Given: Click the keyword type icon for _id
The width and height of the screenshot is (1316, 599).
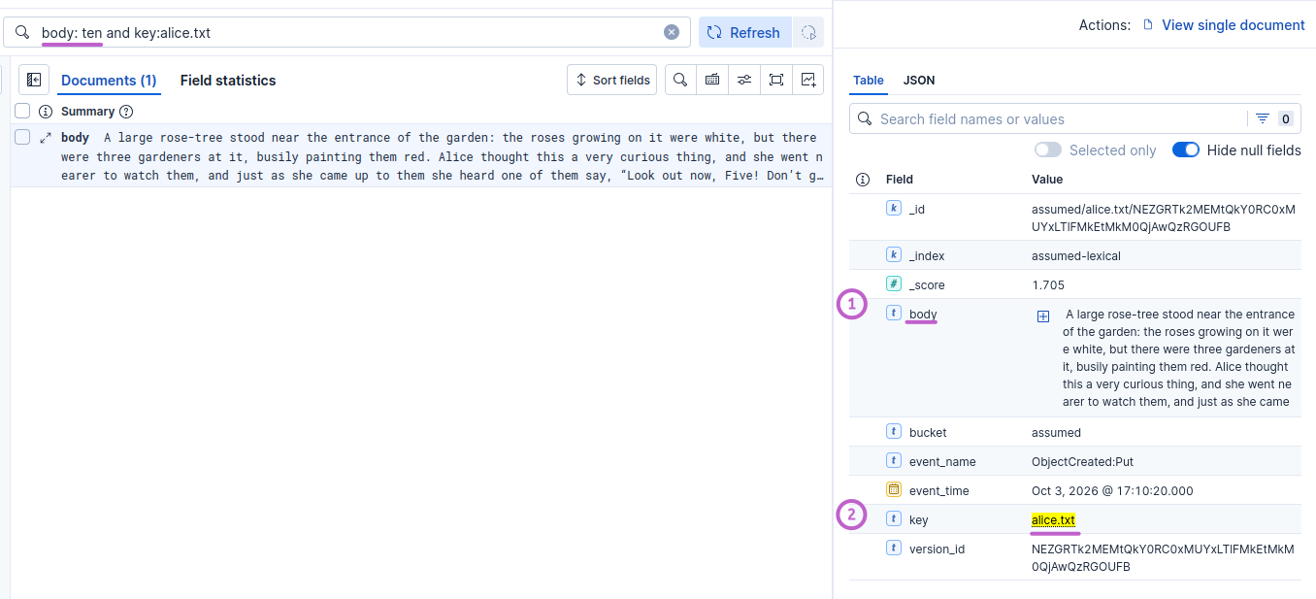Looking at the screenshot, I should point(894,208).
